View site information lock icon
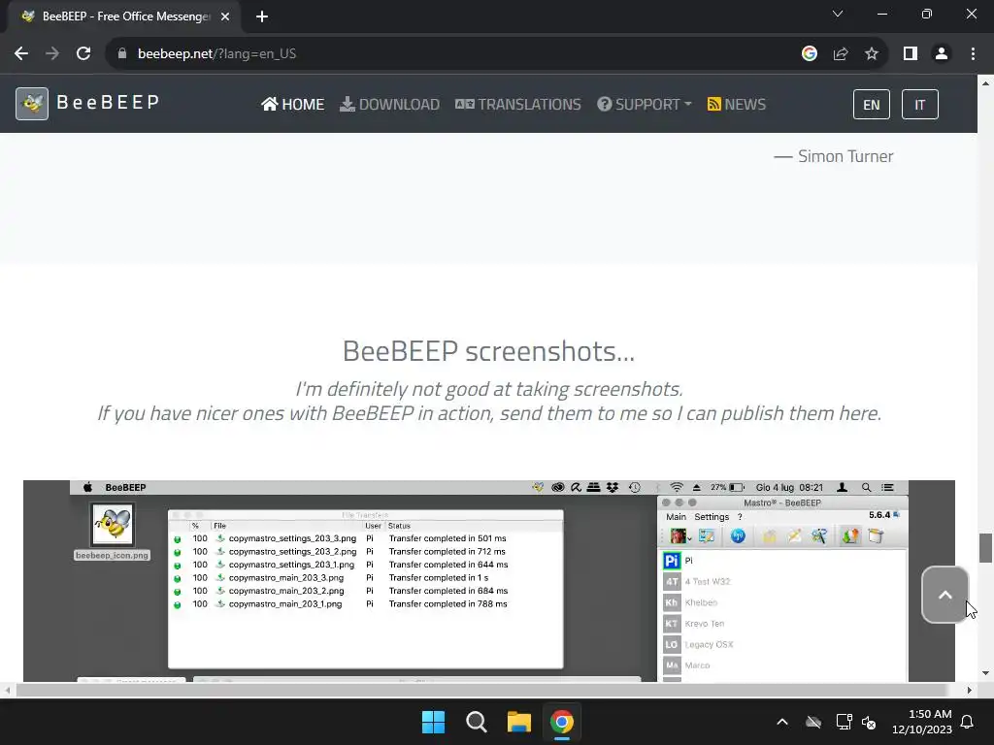Image resolution: width=994 pixels, height=745 pixels. click(122, 54)
